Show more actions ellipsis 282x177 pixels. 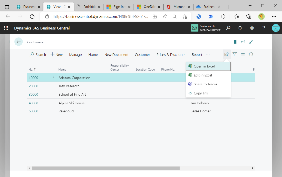pyautogui.click(x=208, y=54)
